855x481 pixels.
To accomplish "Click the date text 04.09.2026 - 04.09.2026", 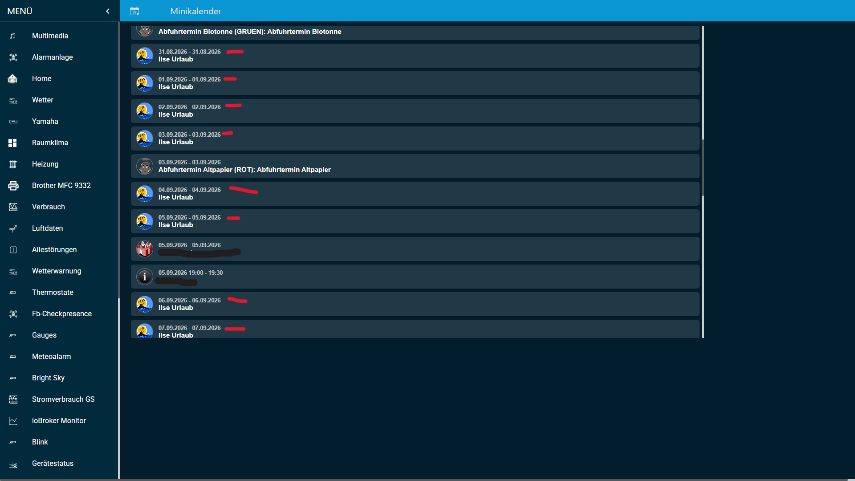I will (190, 190).
